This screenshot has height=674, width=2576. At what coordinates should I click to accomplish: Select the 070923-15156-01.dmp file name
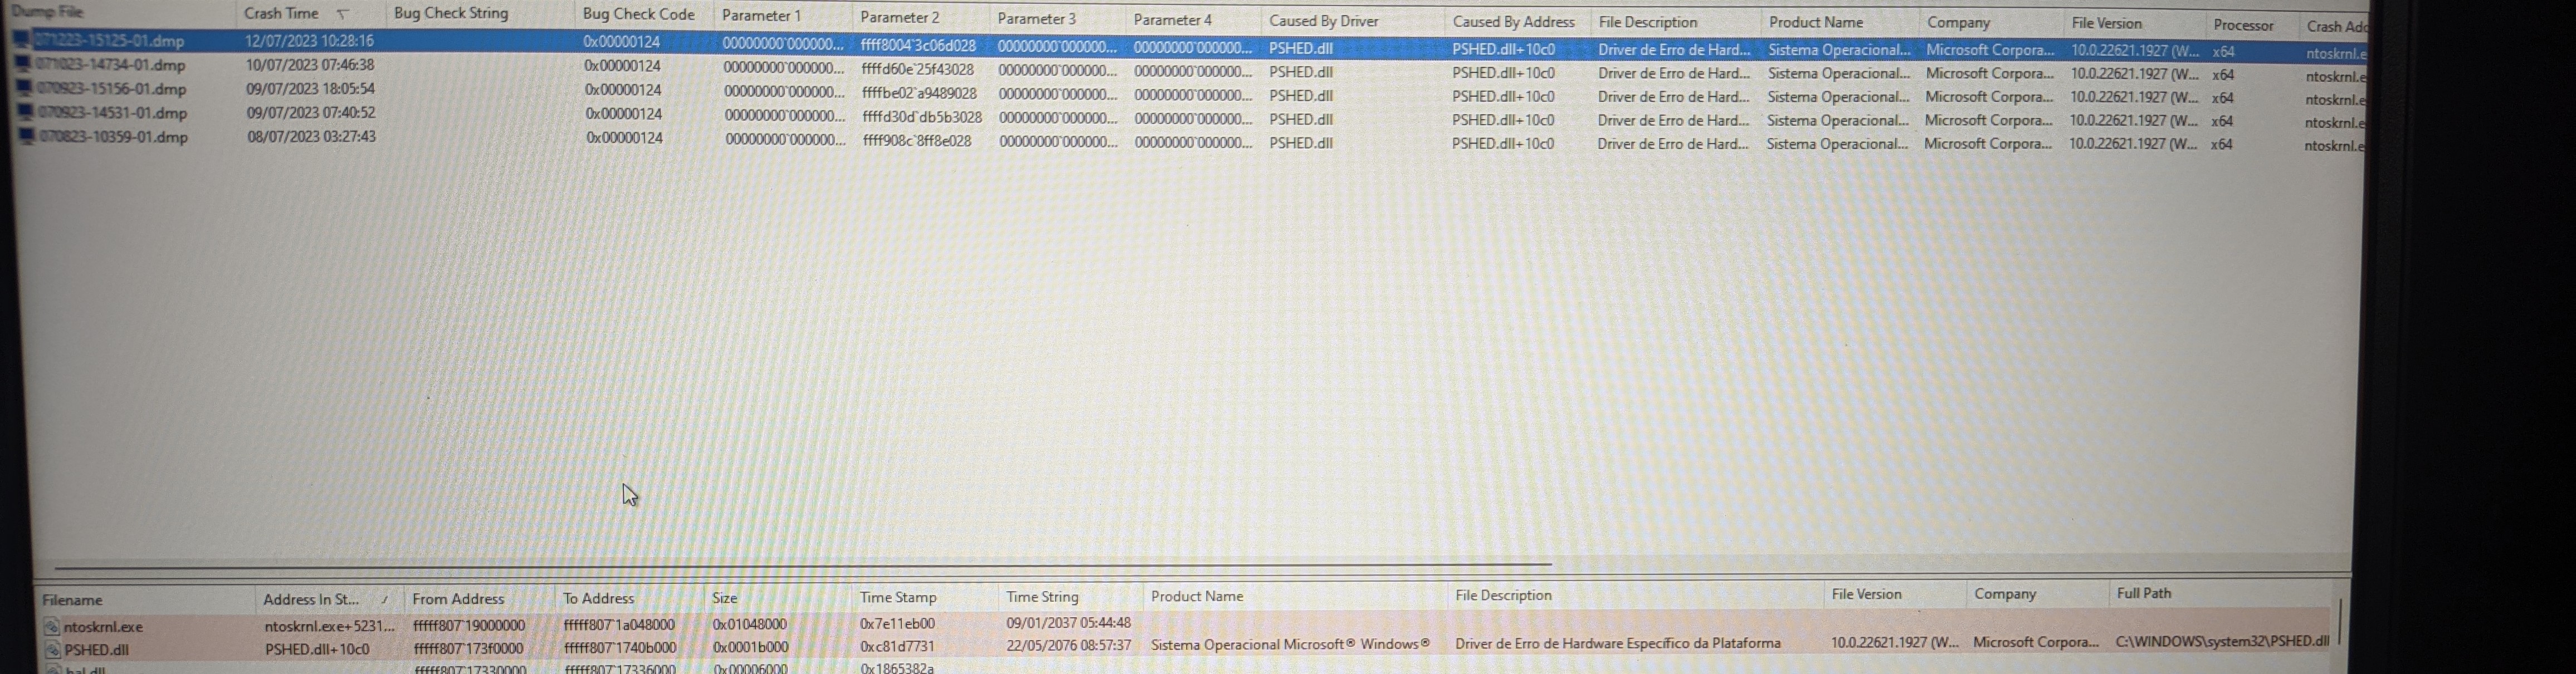coord(112,89)
